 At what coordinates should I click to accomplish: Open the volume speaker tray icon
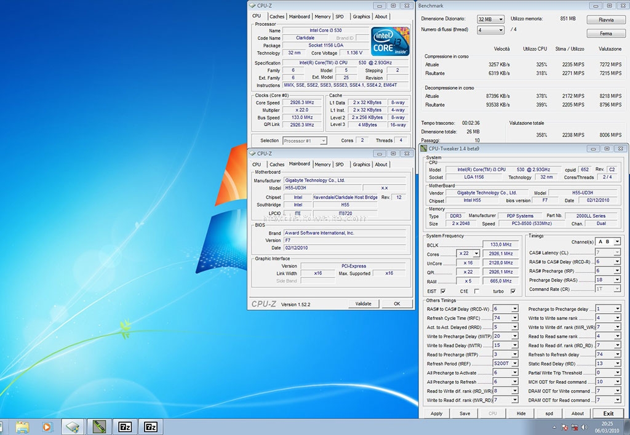point(584,428)
